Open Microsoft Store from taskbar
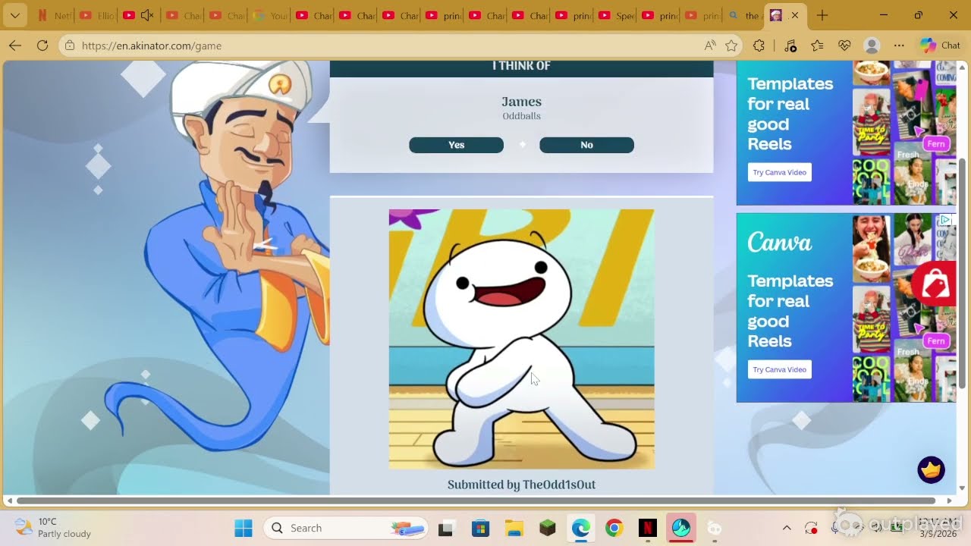Image resolution: width=971 pixels, height=546 pixels. point(479,528)
